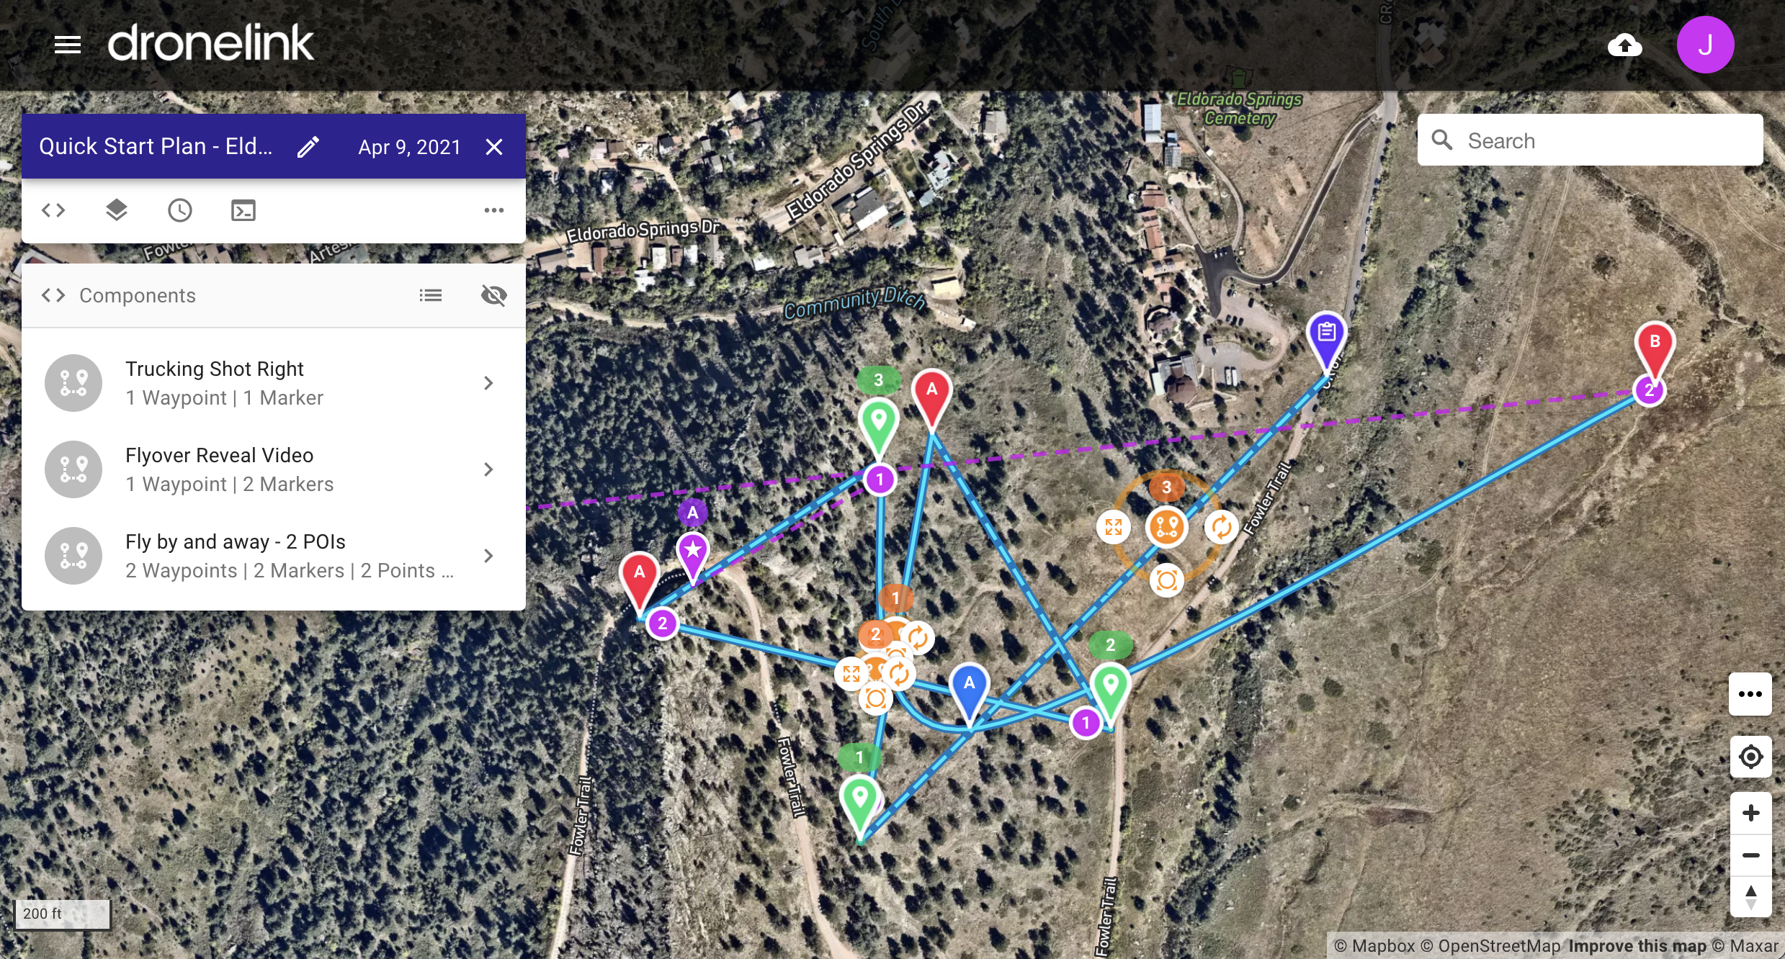Screen dimensions: 1785x959
Task: Edit the plan name with pencil icon
Action: tap(308, 147)
